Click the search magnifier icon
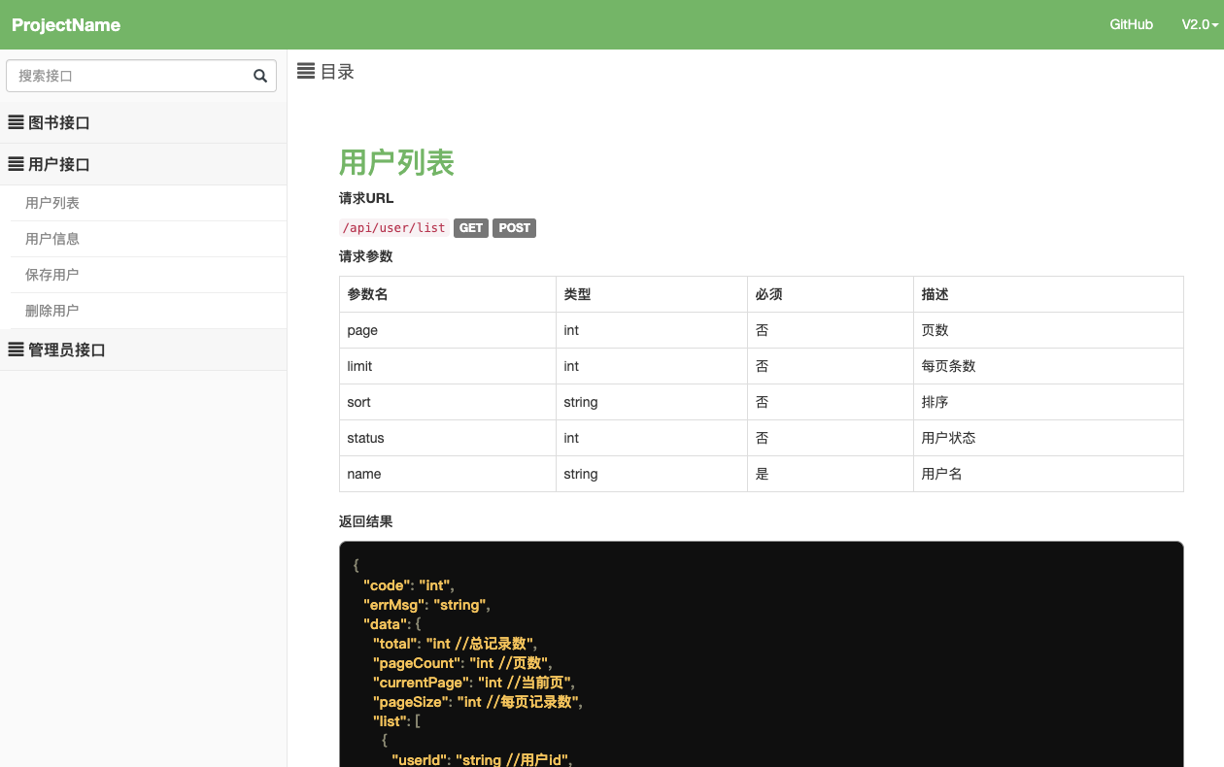Viewport: 1224px width, 767px height. click(259, 76)
